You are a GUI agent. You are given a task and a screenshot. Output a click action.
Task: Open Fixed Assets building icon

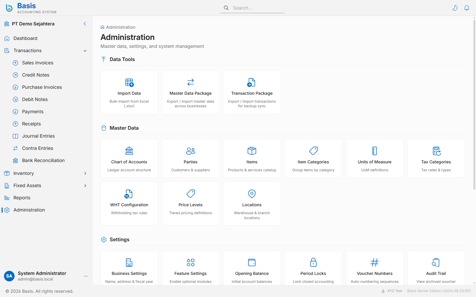coord(7,185)
